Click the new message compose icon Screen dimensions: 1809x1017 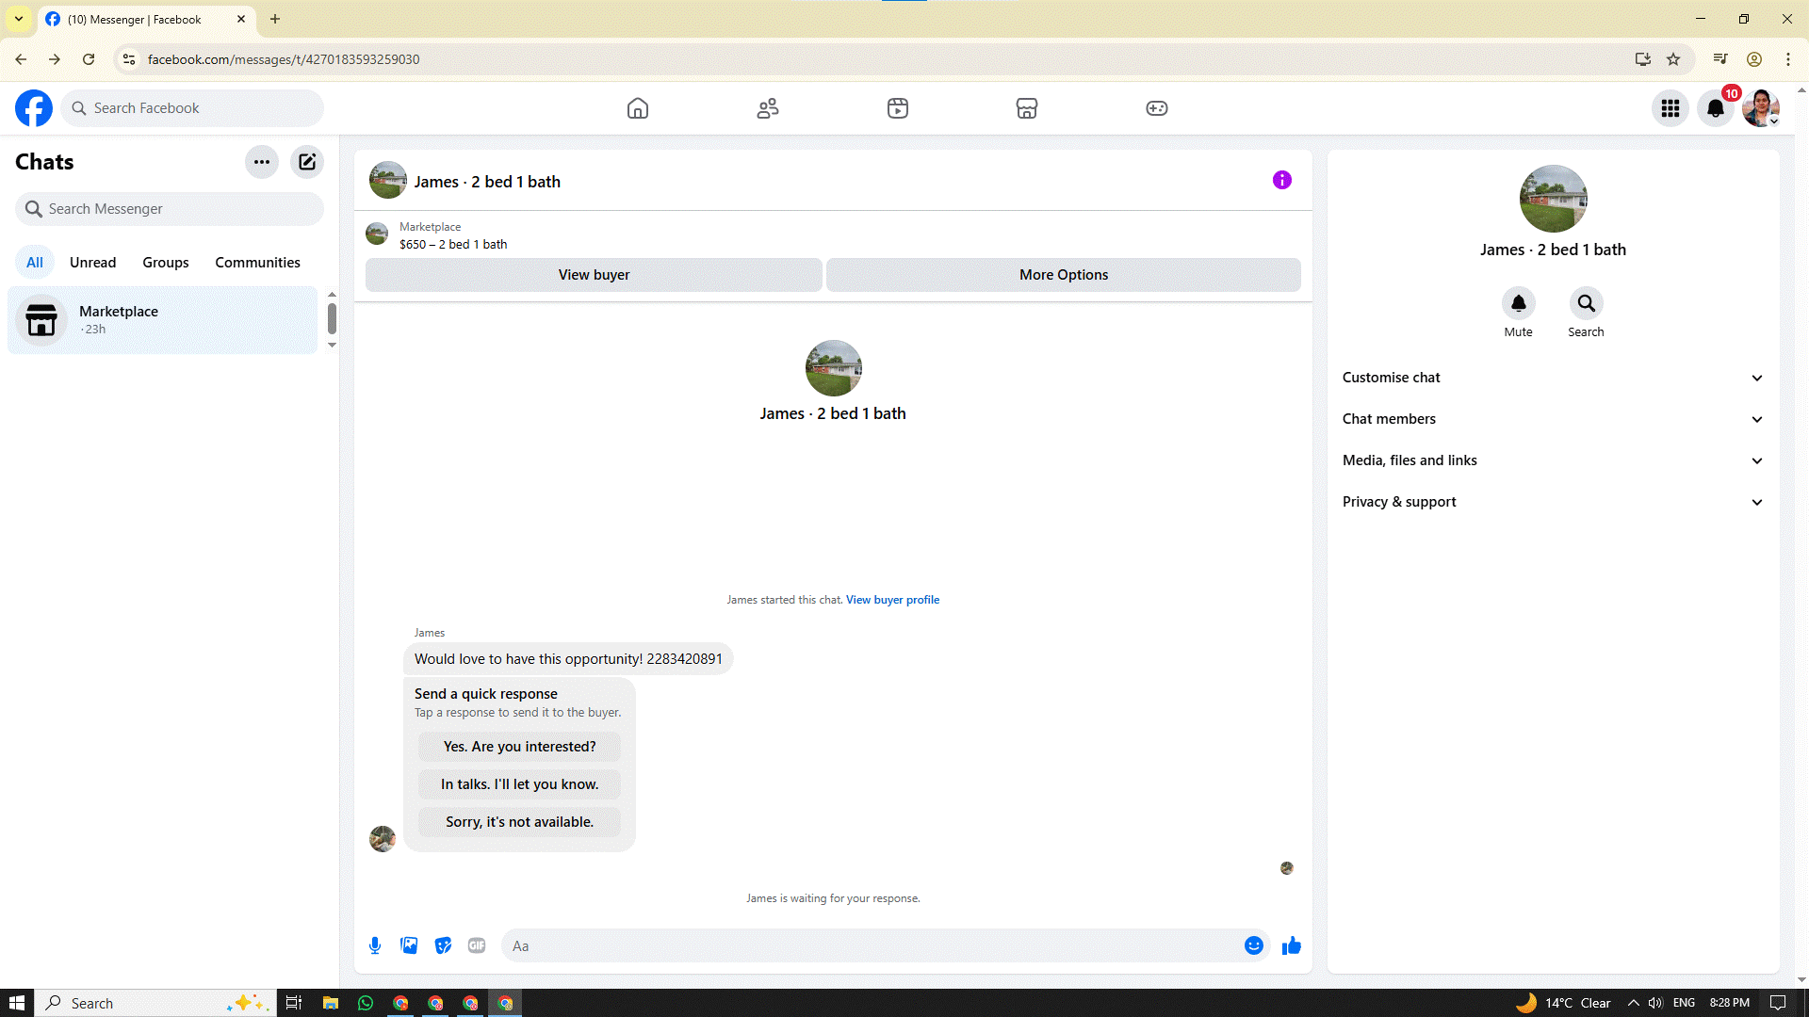click(307, 162)
